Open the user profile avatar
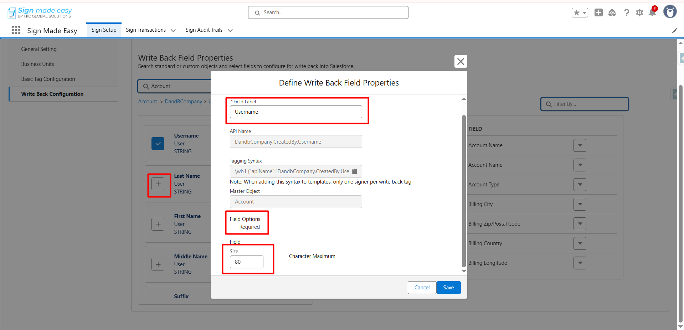684x330 pixels. (x=670, y=12)
